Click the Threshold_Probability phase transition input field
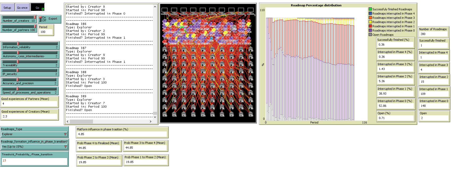Viewport: 455px width, 172px height. coord(34,161)
